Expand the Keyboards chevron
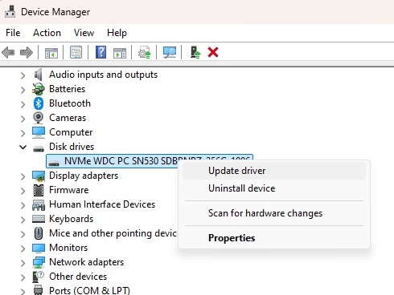The image size is (394, 295). (x=23, y=220)
